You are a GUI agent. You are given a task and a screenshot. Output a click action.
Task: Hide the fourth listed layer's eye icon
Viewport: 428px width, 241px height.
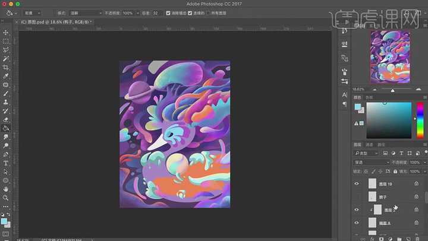click(357, 223)
